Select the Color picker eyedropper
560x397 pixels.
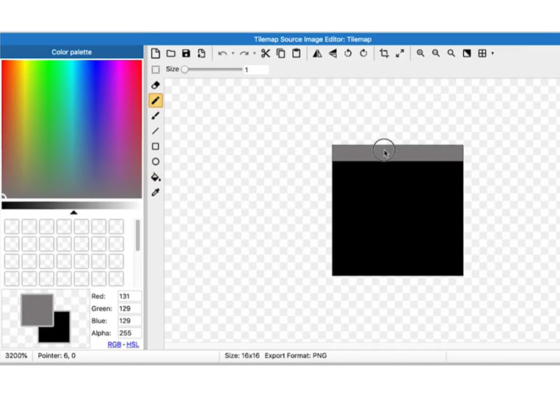[156, 192]
